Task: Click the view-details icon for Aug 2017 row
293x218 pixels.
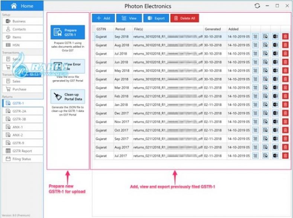Action: click(255, 147)
